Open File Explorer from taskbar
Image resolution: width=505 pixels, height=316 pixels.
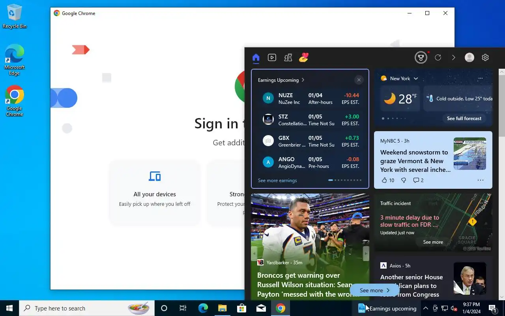pos(222,308)
